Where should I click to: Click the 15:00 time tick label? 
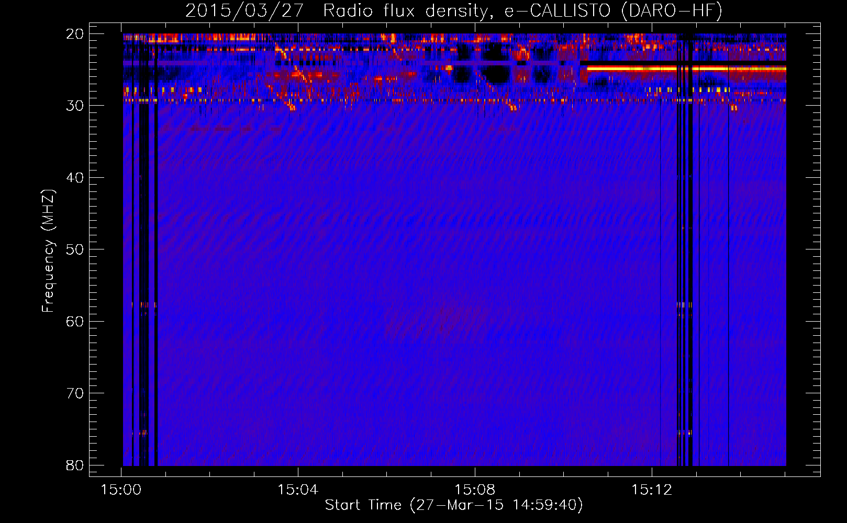[x=121, y=490]
